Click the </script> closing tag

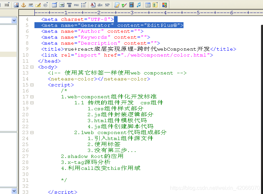tap(63, 192)
